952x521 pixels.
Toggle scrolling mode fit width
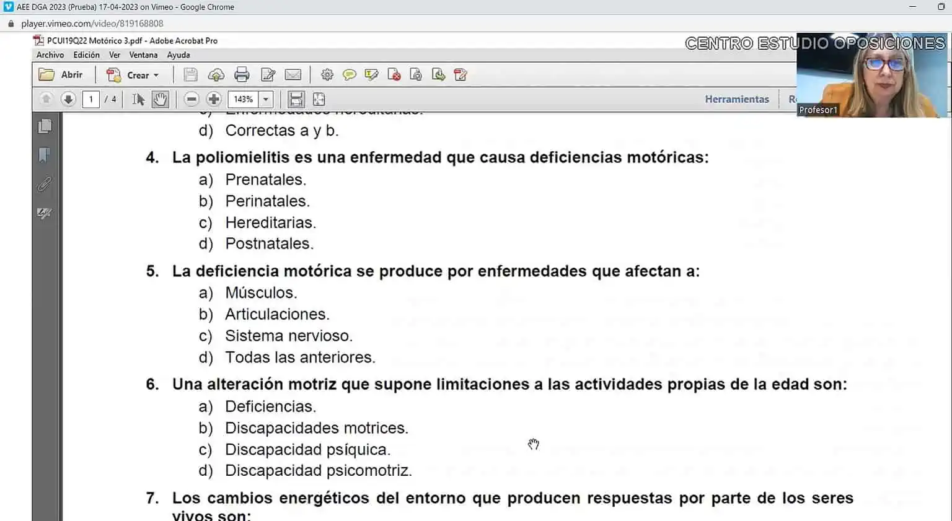[x=296, y=99]
